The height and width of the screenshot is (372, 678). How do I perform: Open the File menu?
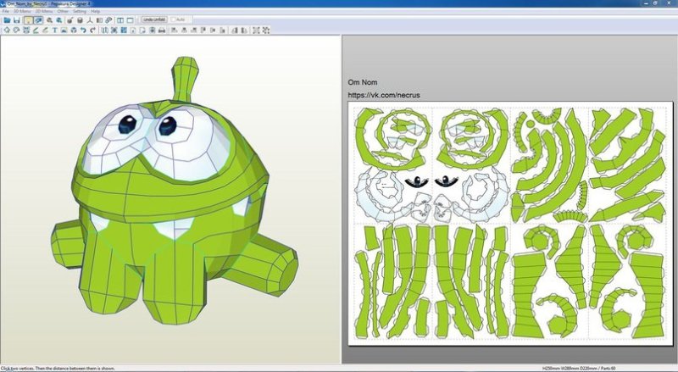click(x=5, y=11)
